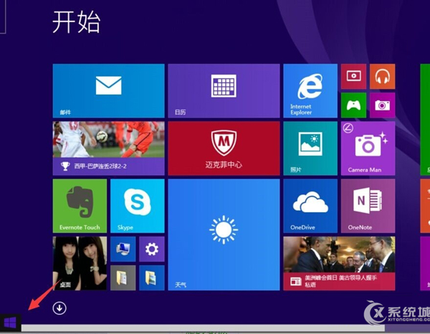Show all apps with down arrow button
This screenshot has width=430, height=334.
(59, 308)
